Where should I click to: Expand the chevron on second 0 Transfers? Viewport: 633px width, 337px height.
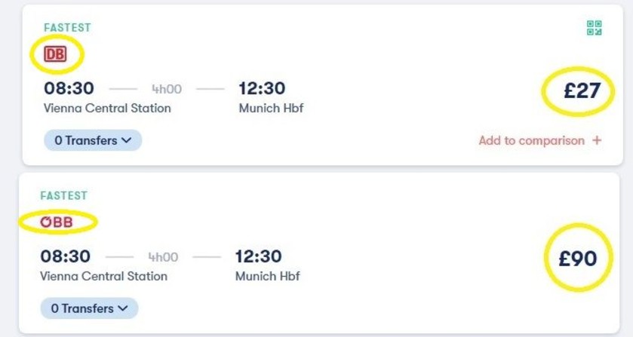coord(123,308)
